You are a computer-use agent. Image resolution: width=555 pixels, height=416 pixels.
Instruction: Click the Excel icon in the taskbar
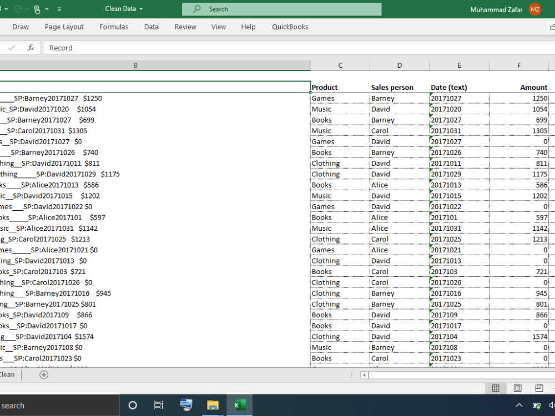pos(239,405)
